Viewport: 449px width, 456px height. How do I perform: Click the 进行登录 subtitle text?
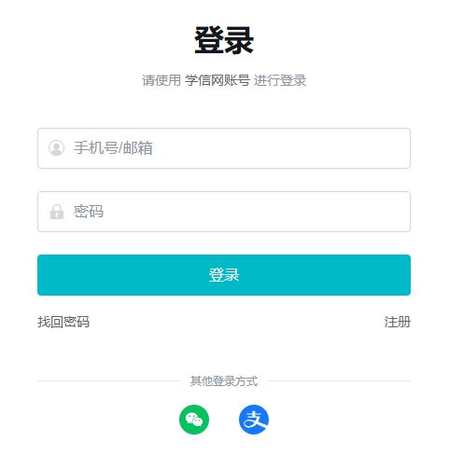click(x=280, y=80)
